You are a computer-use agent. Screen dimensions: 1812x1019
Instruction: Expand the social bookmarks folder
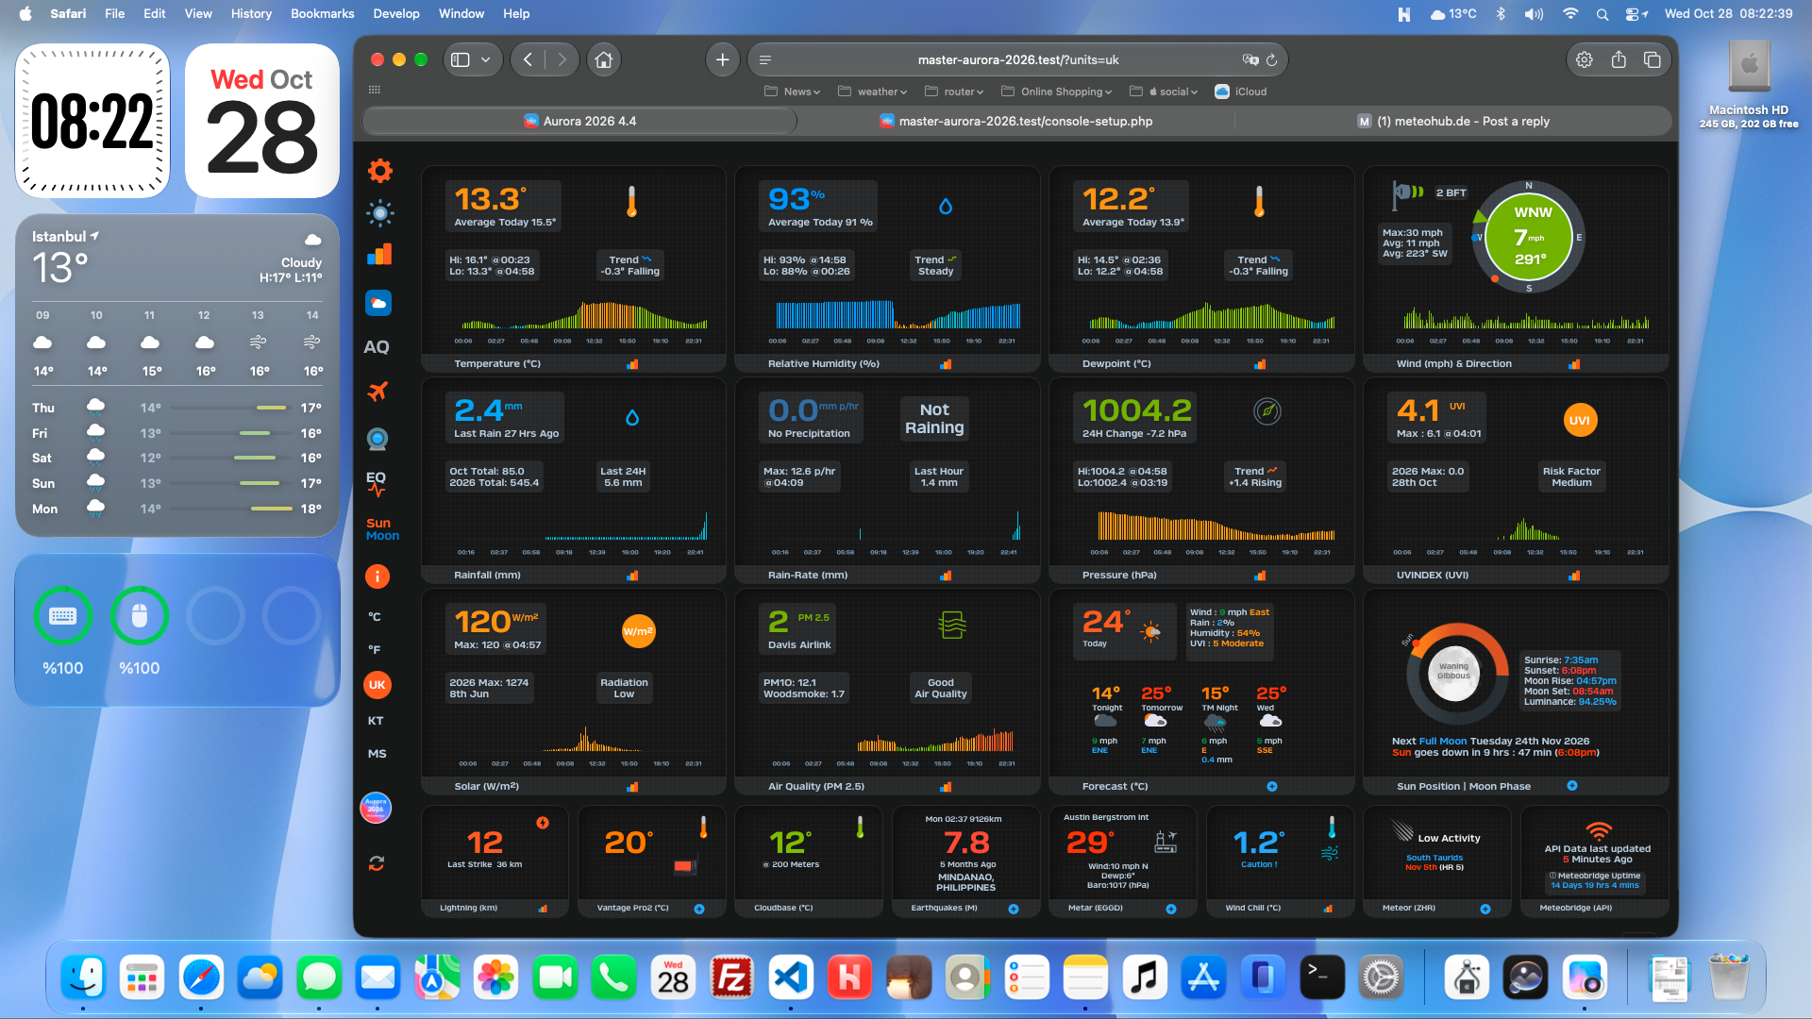pyautogui.click(x=1164, y=92)
